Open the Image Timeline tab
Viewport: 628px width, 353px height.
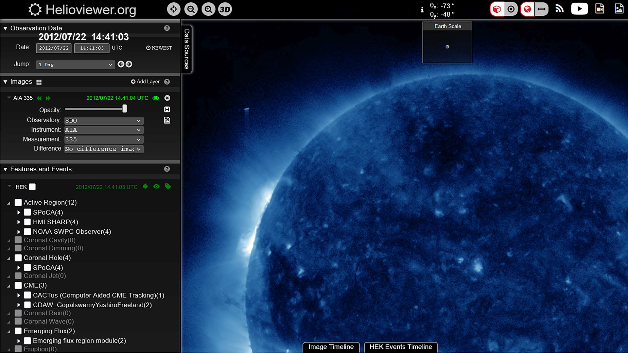click(x=331, y=347)
